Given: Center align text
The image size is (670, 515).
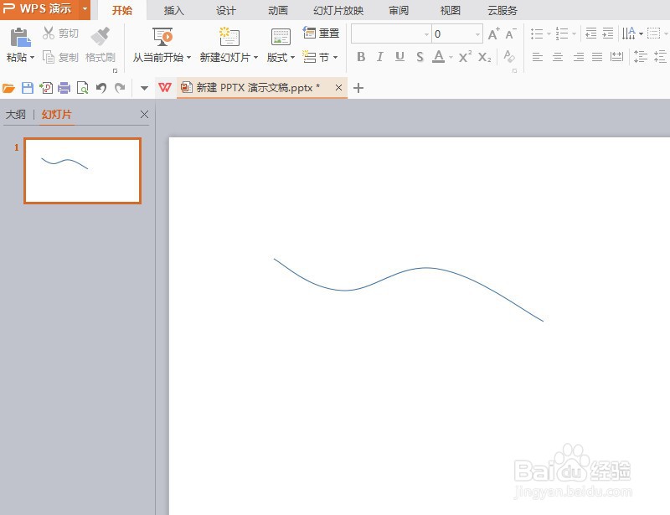Looking at the screenshot, I should pos(557,56).
